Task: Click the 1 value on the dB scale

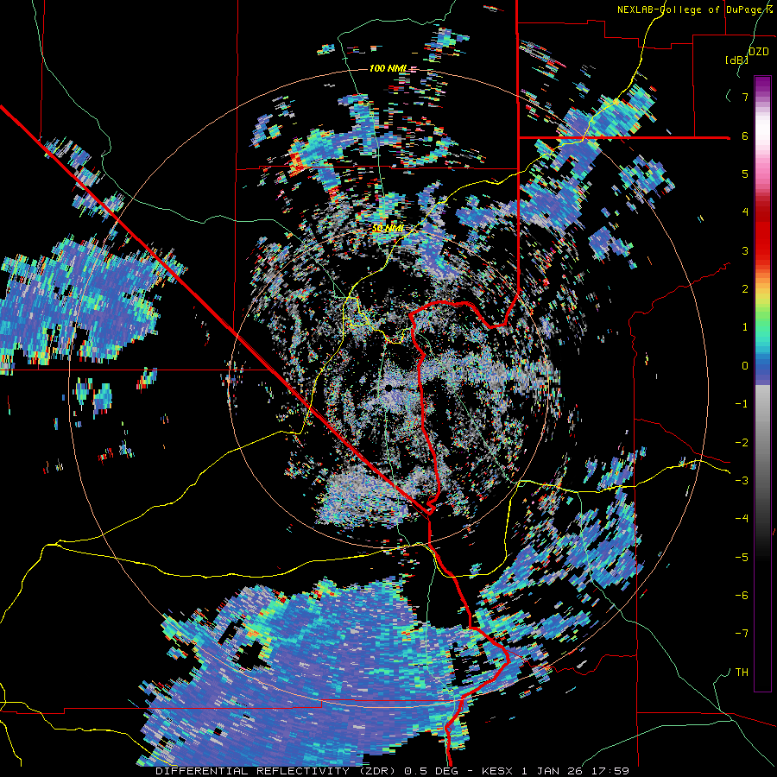Action: (x=745, y=327)
